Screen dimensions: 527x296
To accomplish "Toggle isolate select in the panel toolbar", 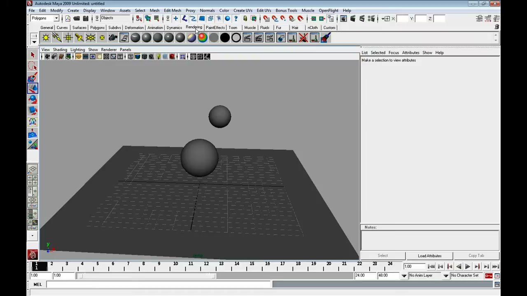I will 182,57.
